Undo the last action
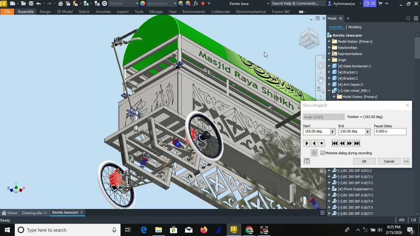Screen dimensions: 420x236 [38, 4]
